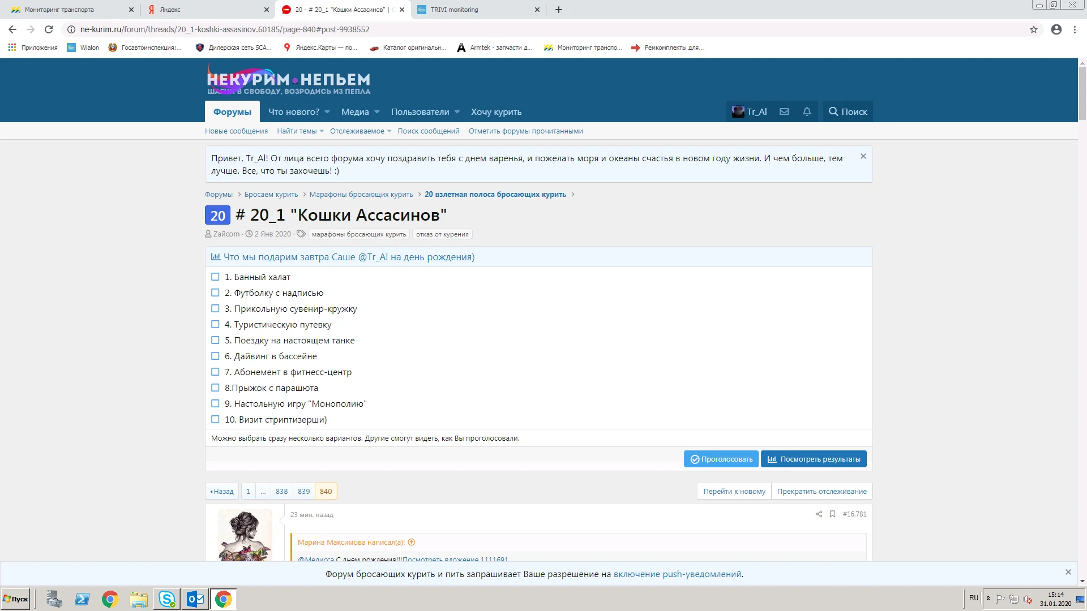The image size is (1087, 611).
Task: Expand the 'Отслеживаемое' dropdown
Action: pyautogui.click(x=389, y=131)
